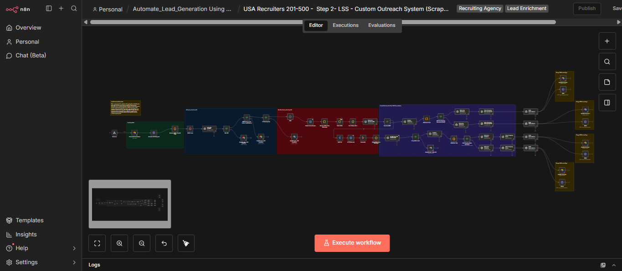
Task: Go to the Personal breadcrumb in header
Action: pyautogui.click(x=108, y=9)
